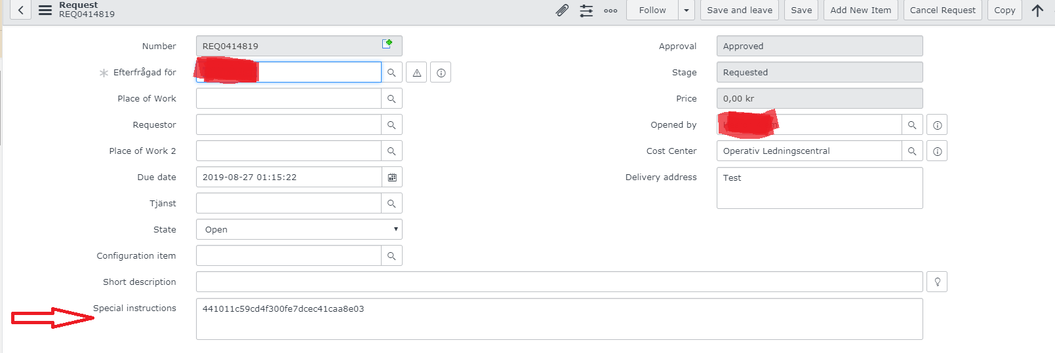Click the Stage field showing 'Requested'

tap(820, 72)
